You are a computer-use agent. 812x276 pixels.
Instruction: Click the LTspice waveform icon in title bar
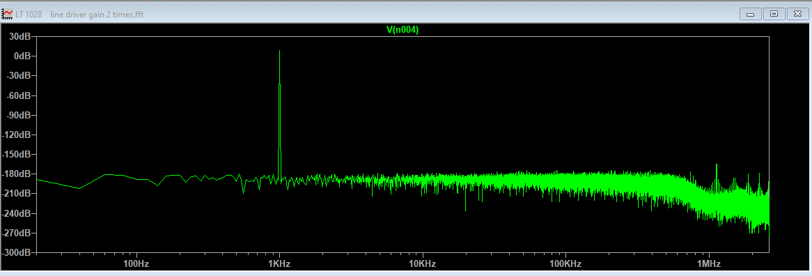7,13
